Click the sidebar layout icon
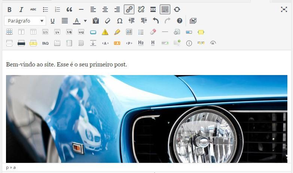293x173 pixels. 69,43
